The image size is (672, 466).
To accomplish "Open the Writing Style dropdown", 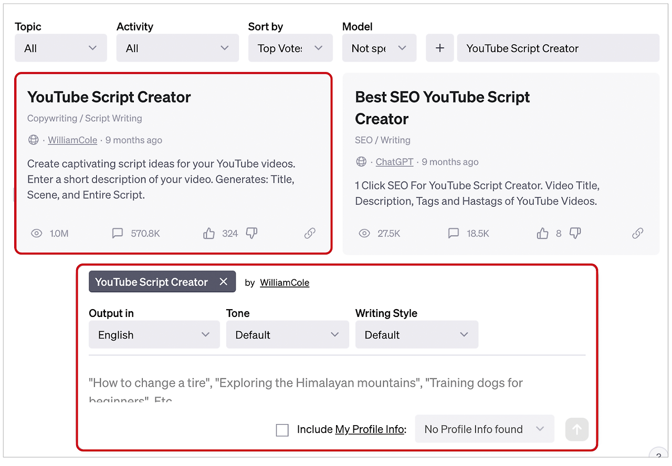I will 417,335.
